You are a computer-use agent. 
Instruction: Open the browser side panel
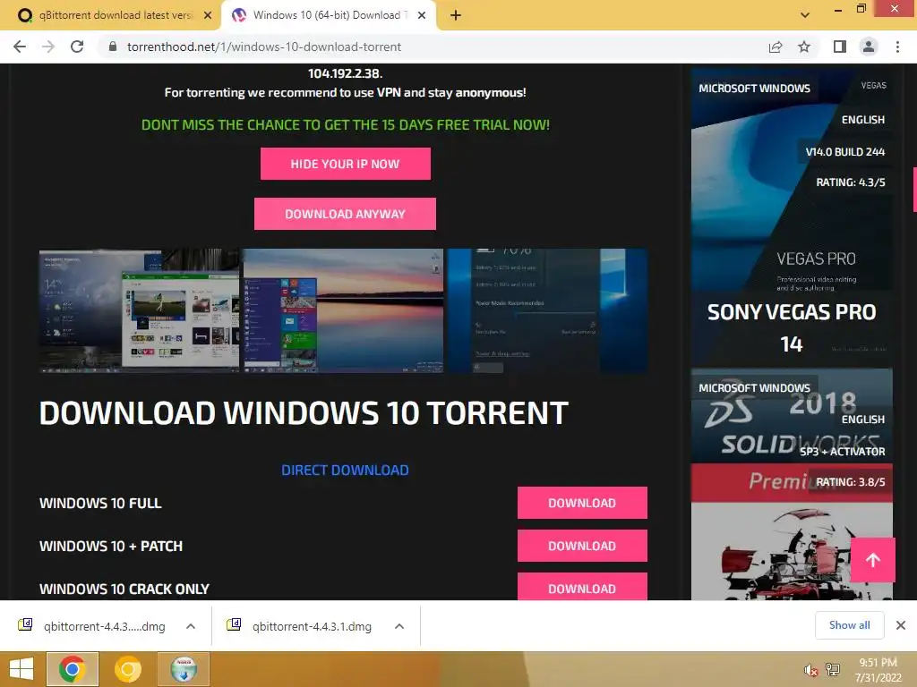840,47
